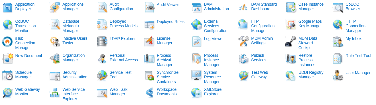Click the My Inbox clipboard icon
376x105 pixels.
pyautogui.click(x=338, y=41)
